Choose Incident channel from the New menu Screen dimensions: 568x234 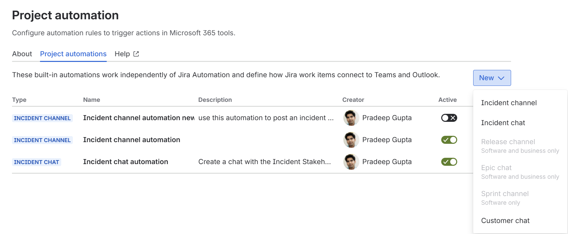point(509,103)
